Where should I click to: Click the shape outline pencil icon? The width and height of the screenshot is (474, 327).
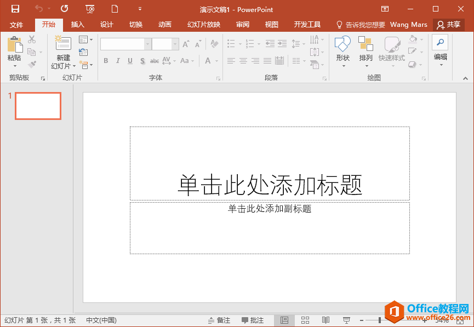412,51
